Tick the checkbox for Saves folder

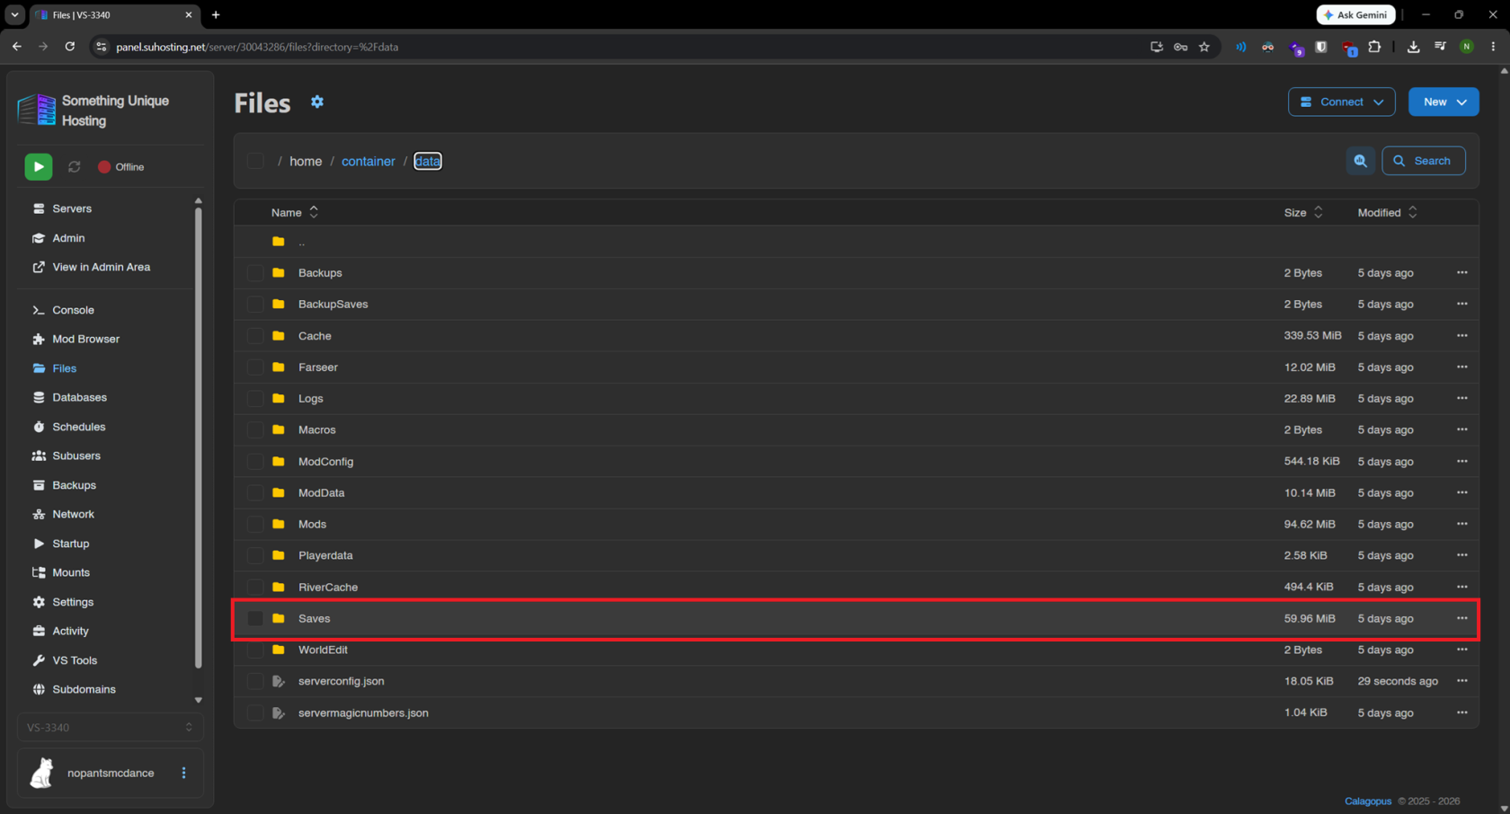(255, 618)
